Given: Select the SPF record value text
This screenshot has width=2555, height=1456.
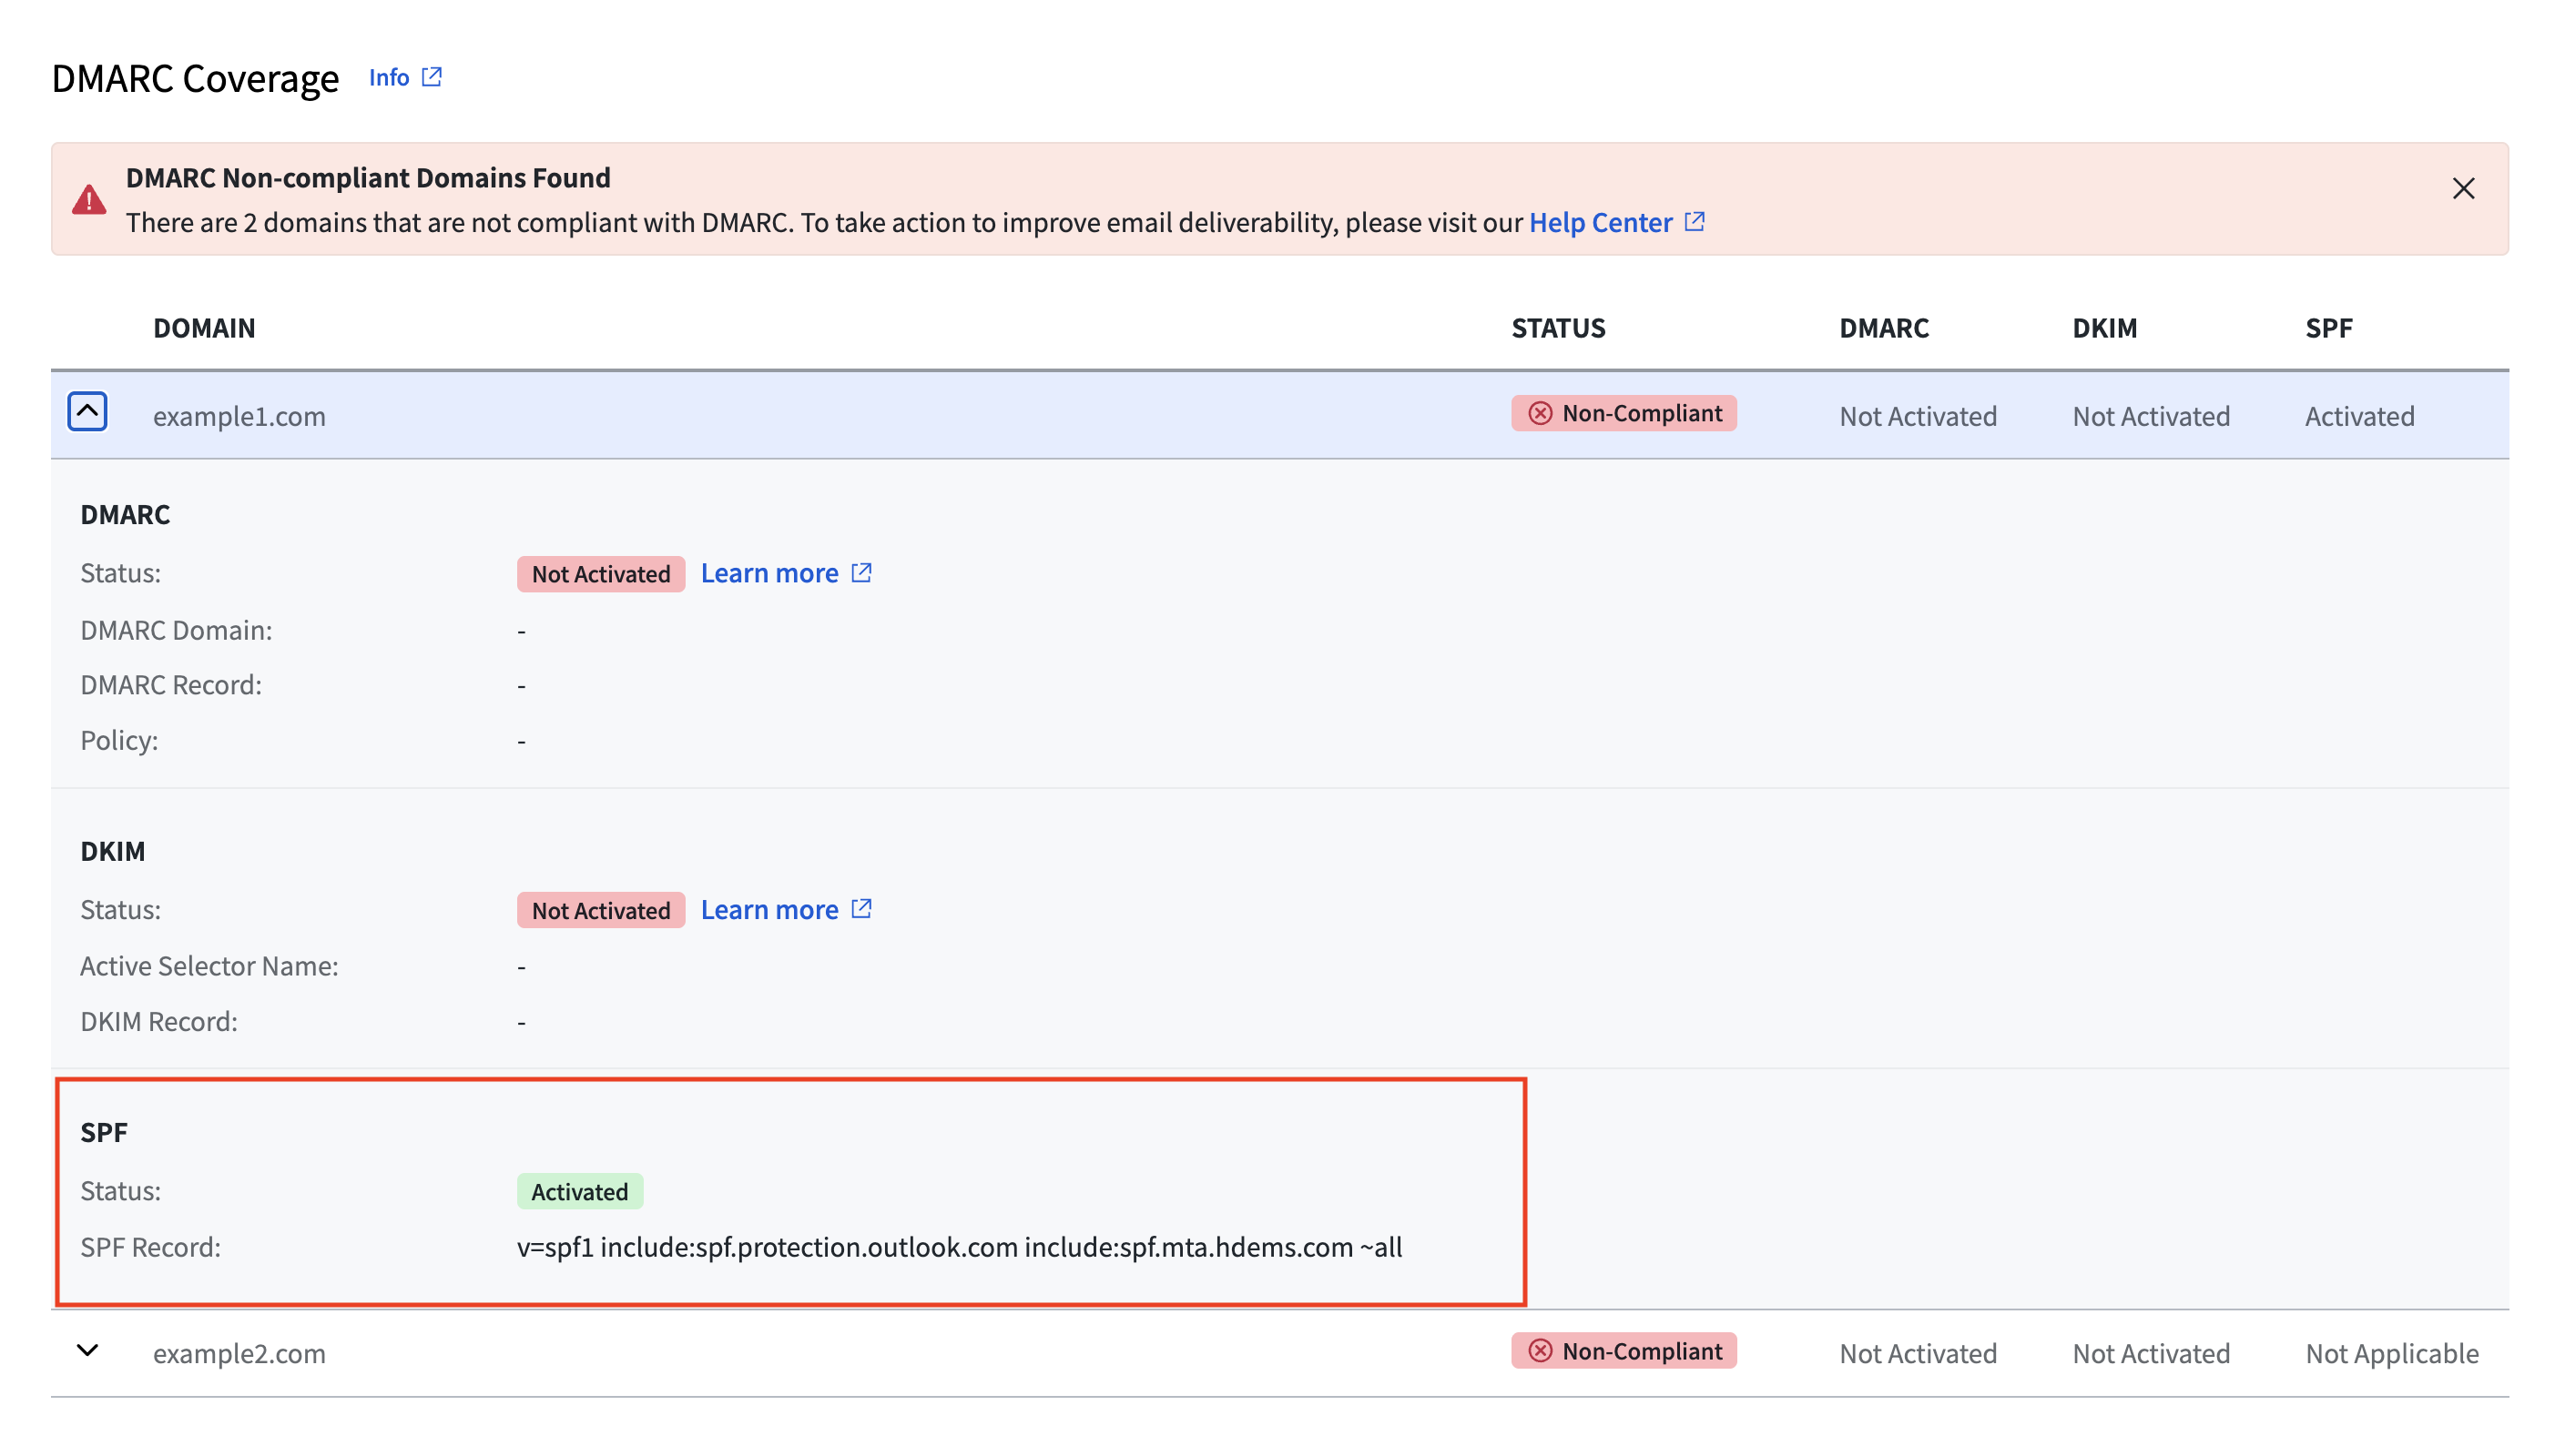Looking at the screenshot, I should [960, 1248].
